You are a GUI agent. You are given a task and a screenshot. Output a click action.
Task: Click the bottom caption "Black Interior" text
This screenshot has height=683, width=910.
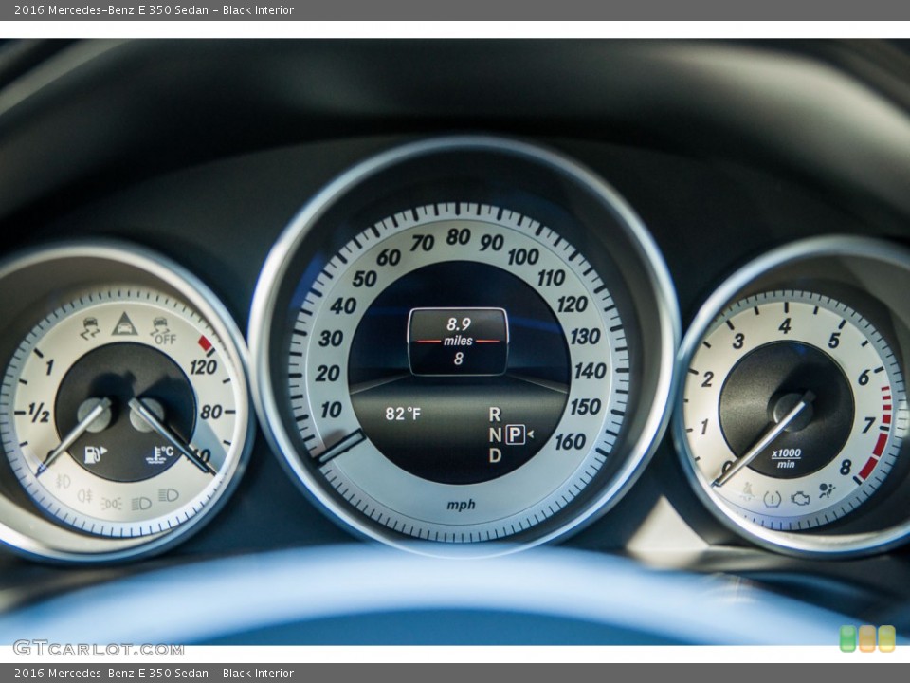pyautogui.click(x=258, y=674)
